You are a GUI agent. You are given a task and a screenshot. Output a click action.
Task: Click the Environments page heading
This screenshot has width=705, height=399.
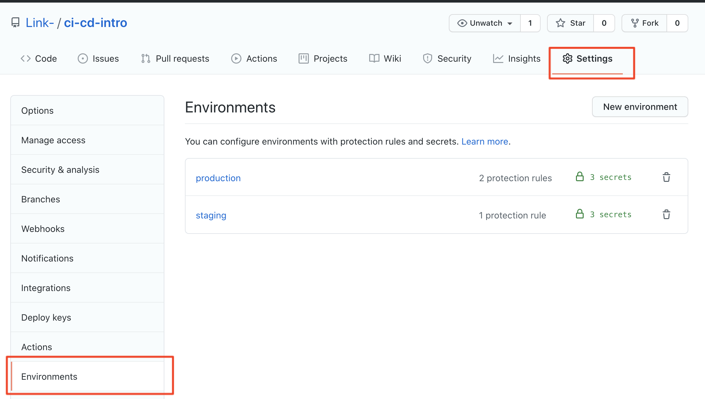pyautogui.click(x=230, y=107)
